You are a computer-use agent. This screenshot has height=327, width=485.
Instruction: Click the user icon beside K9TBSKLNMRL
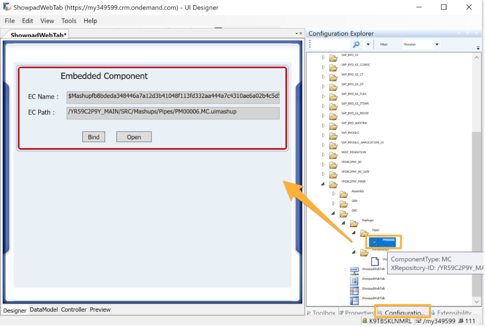[365, 321]
